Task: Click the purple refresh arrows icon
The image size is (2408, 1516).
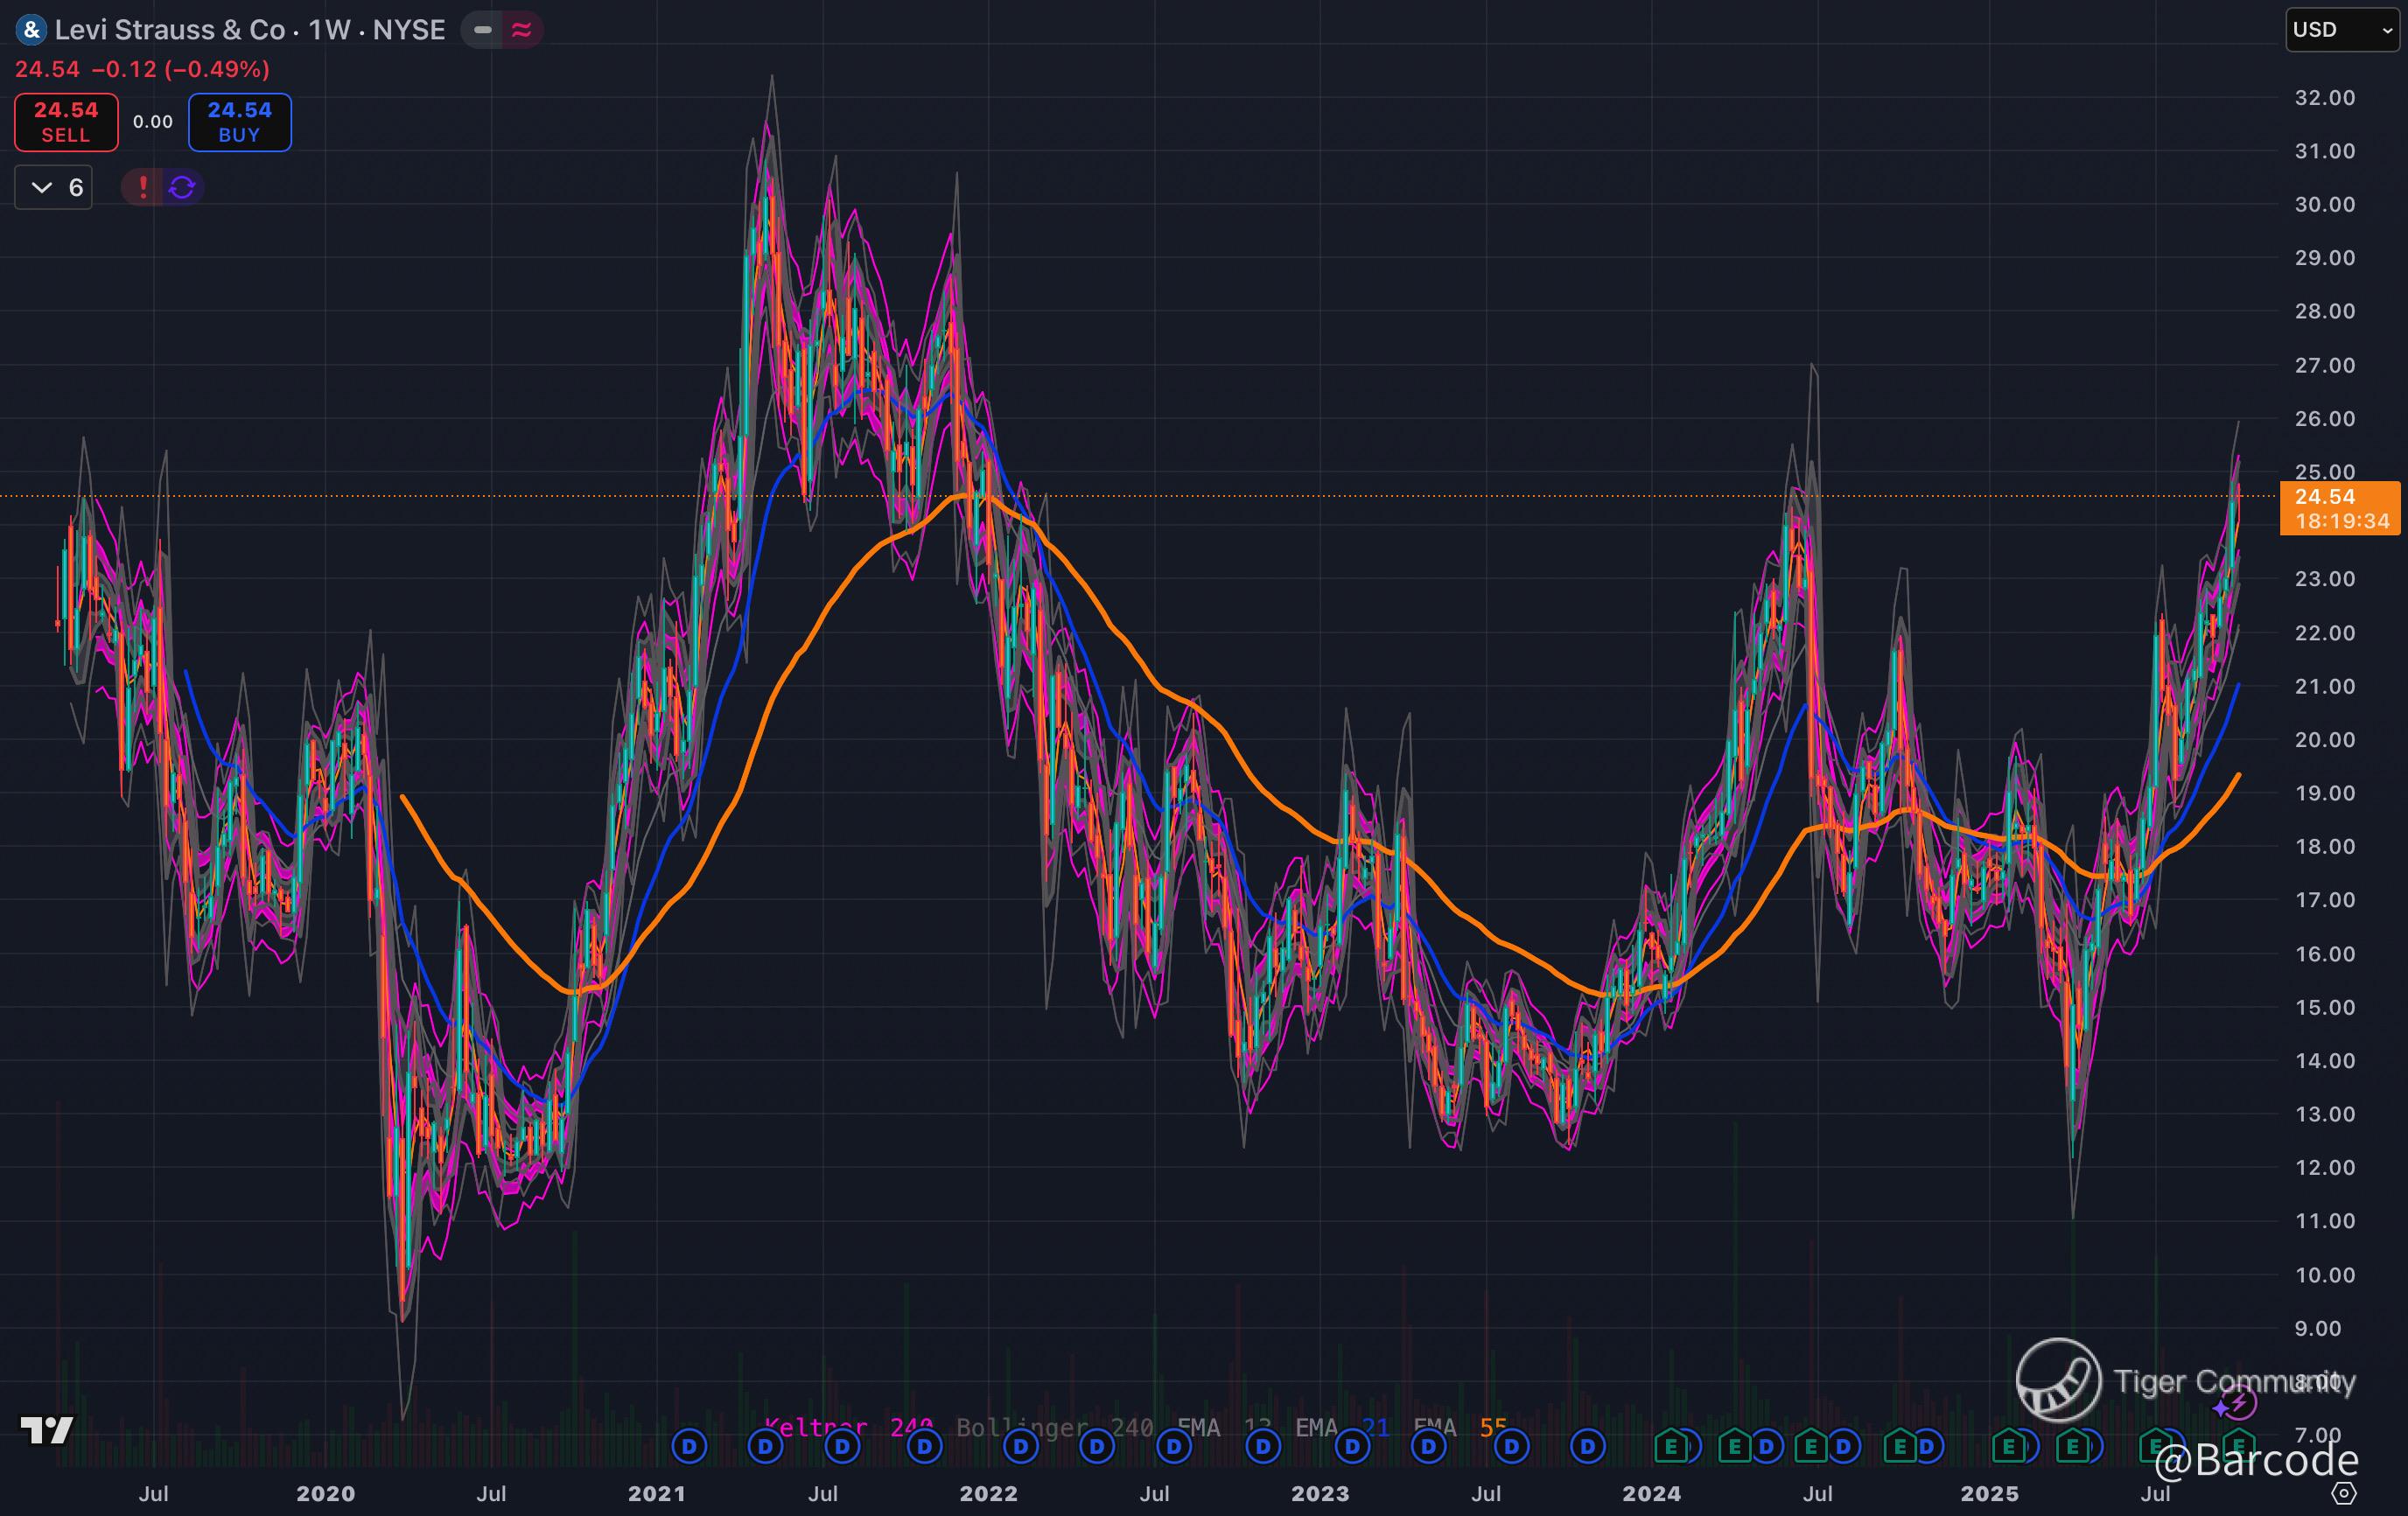Action: (182, 187)
